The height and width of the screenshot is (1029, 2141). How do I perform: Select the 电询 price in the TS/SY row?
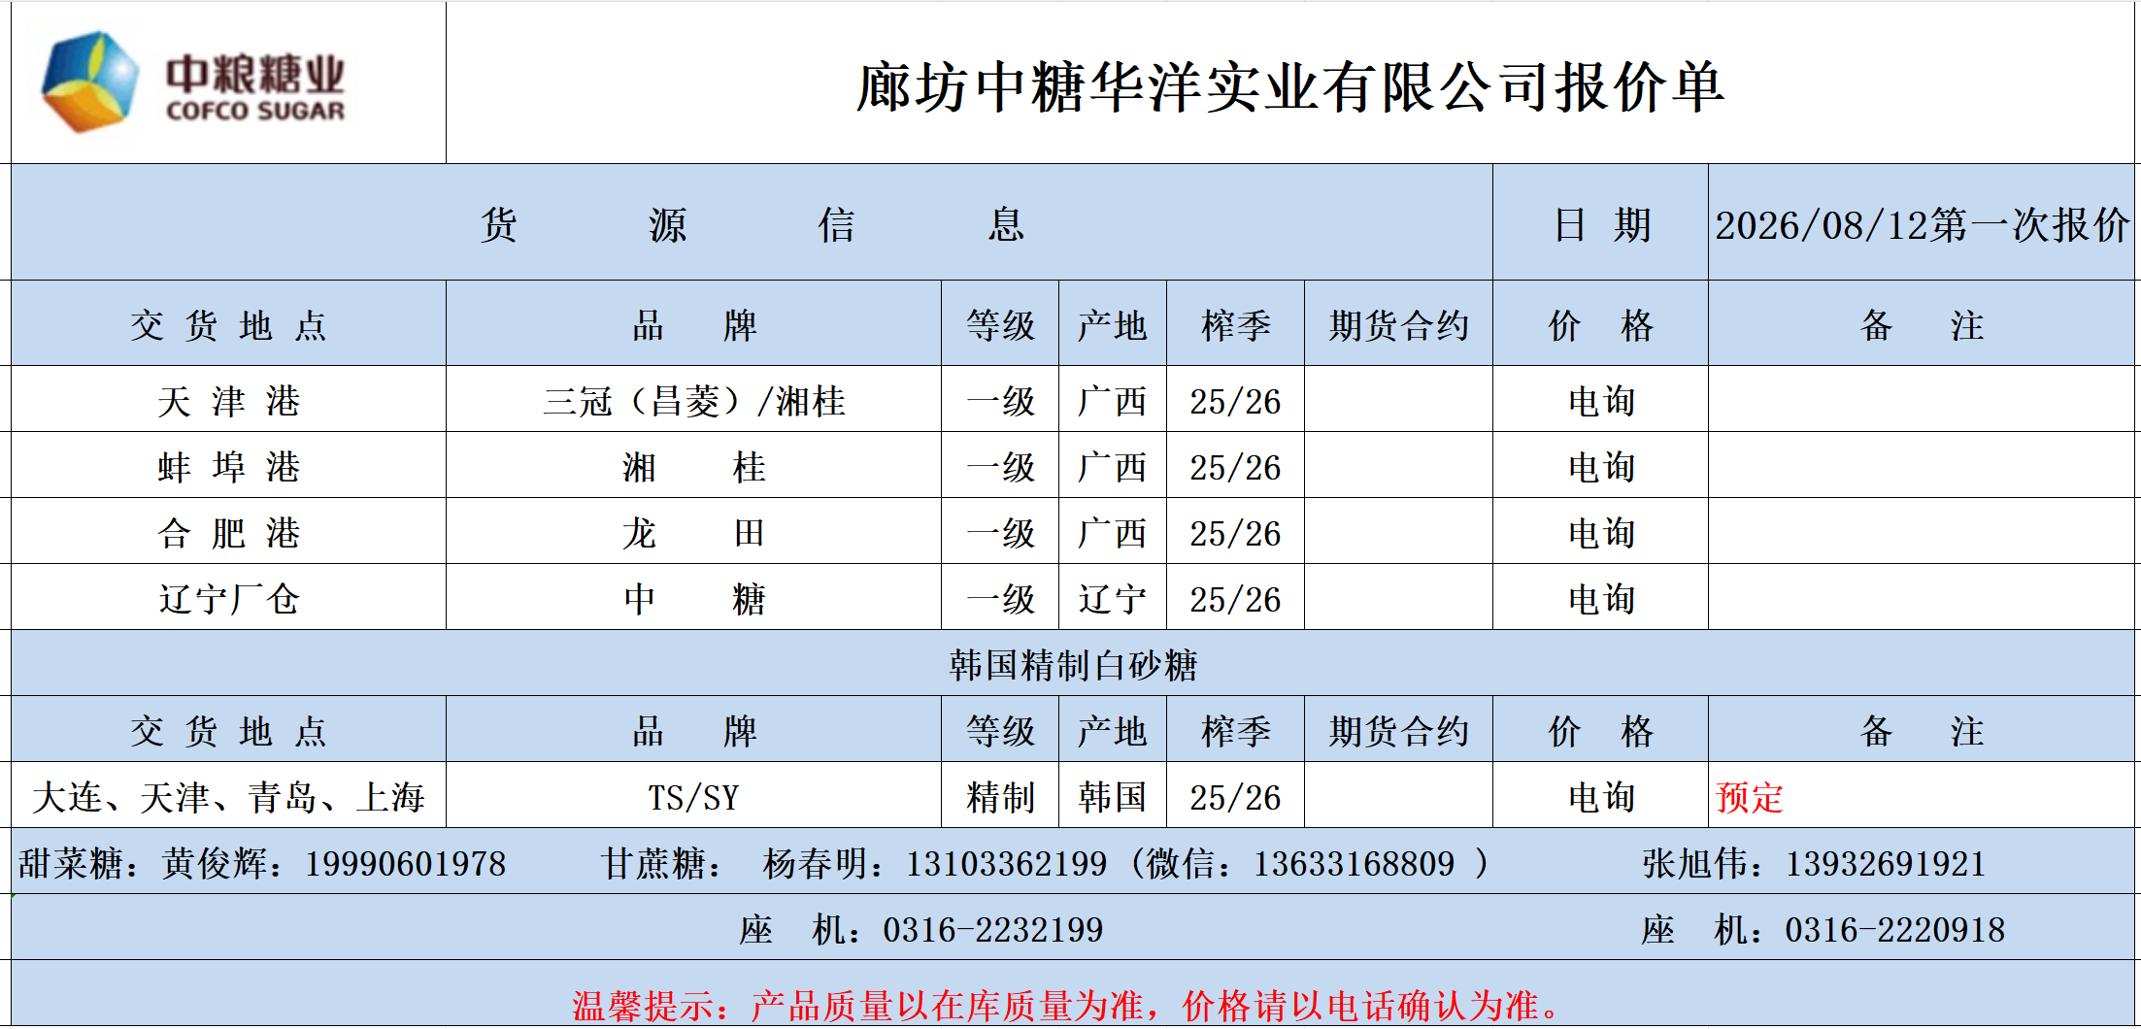[1601, 797]
